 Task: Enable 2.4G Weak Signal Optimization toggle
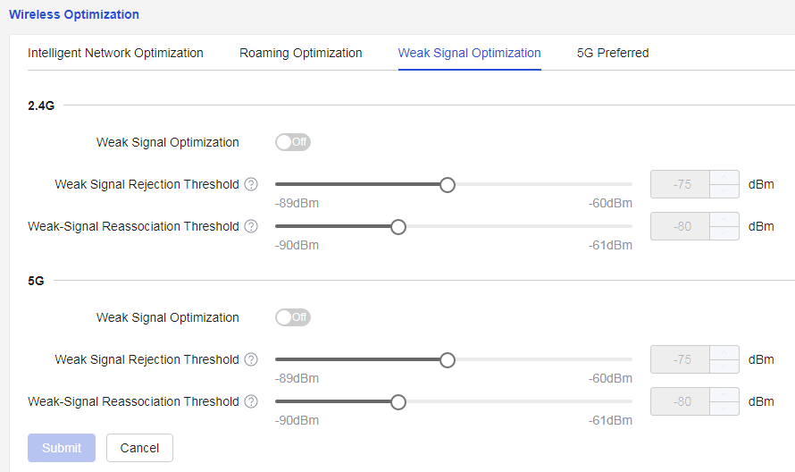[293, 142]
